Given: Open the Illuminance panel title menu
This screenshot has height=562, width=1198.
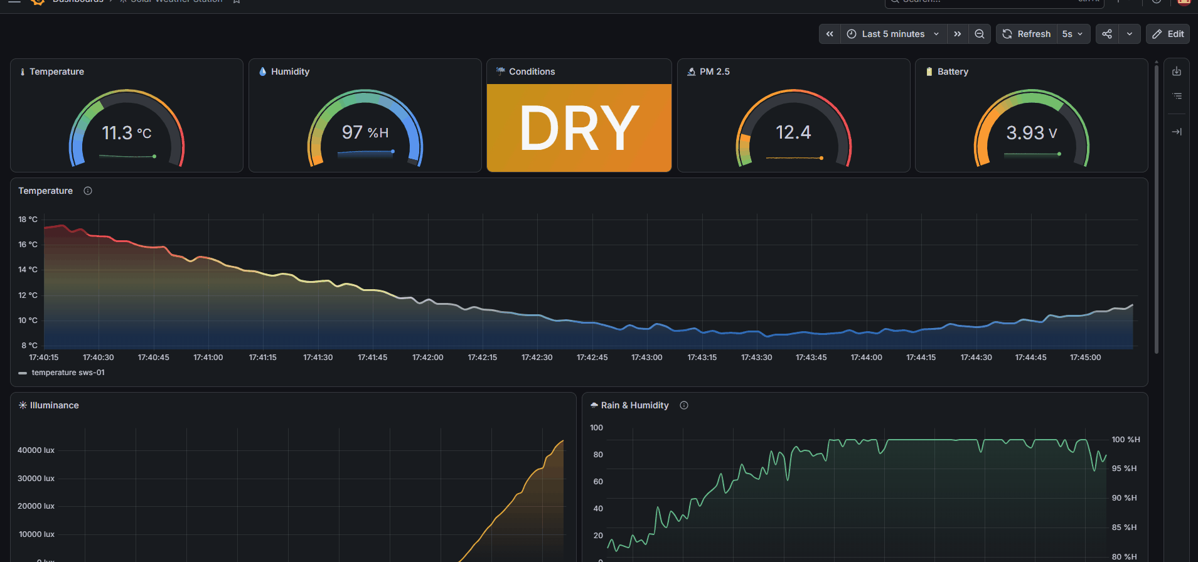Looking at the screenshot, I should (55, 405).
